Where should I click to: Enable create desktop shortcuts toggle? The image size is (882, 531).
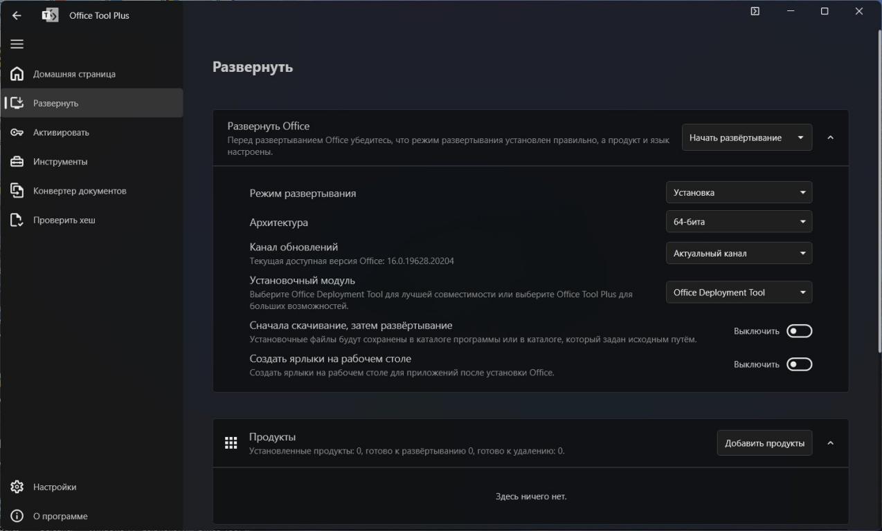click(799, 364)
